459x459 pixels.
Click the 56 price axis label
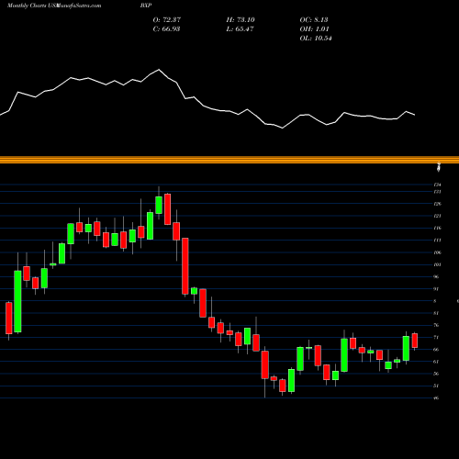(x=437, y=374)
